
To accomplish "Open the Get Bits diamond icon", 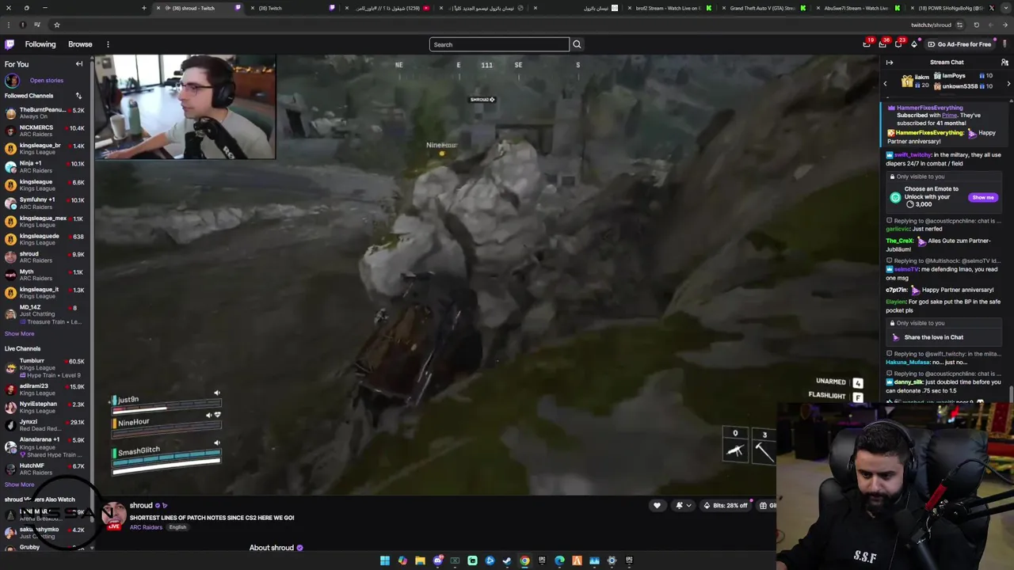I will pyautogui.click(x=914, y=44).
